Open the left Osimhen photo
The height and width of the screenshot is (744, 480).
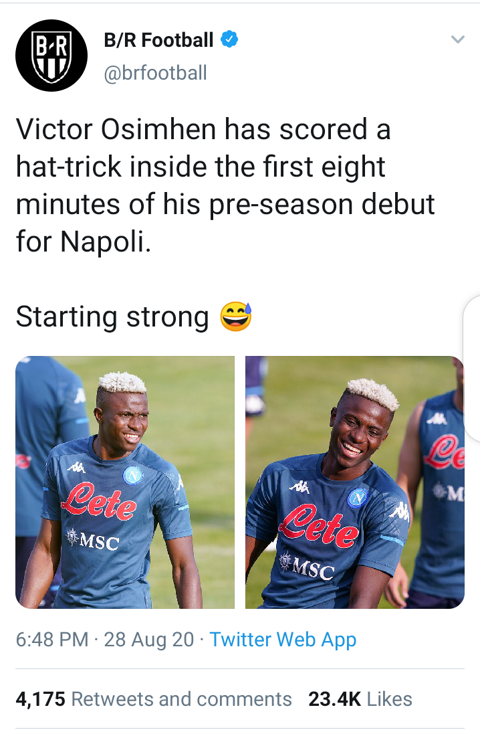click(125, 482)
